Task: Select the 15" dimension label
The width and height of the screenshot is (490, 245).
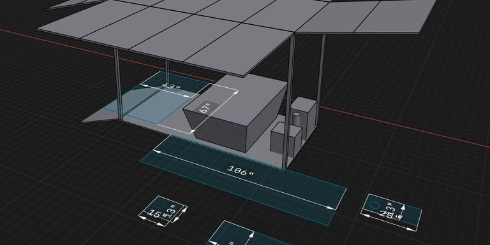Action: coord(154,214)
